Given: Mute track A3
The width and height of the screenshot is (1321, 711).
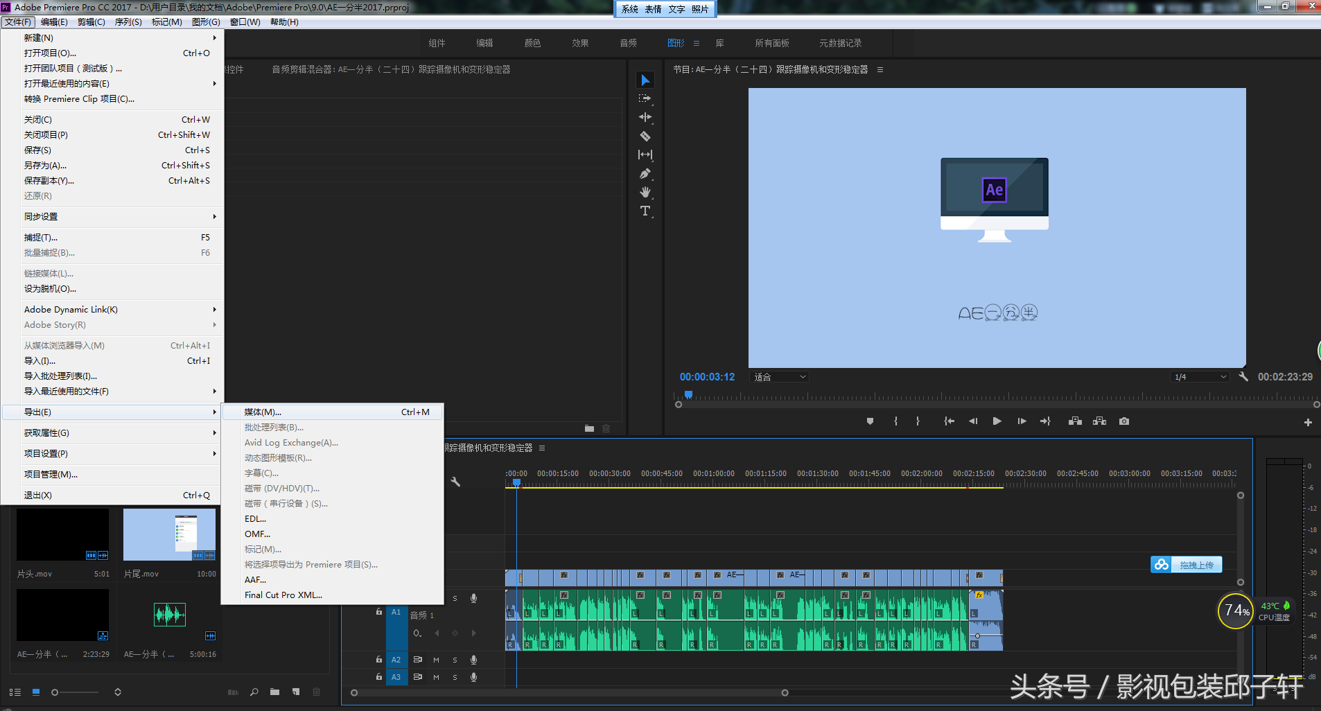Looking at the screenshot, I should coord(436,677).
